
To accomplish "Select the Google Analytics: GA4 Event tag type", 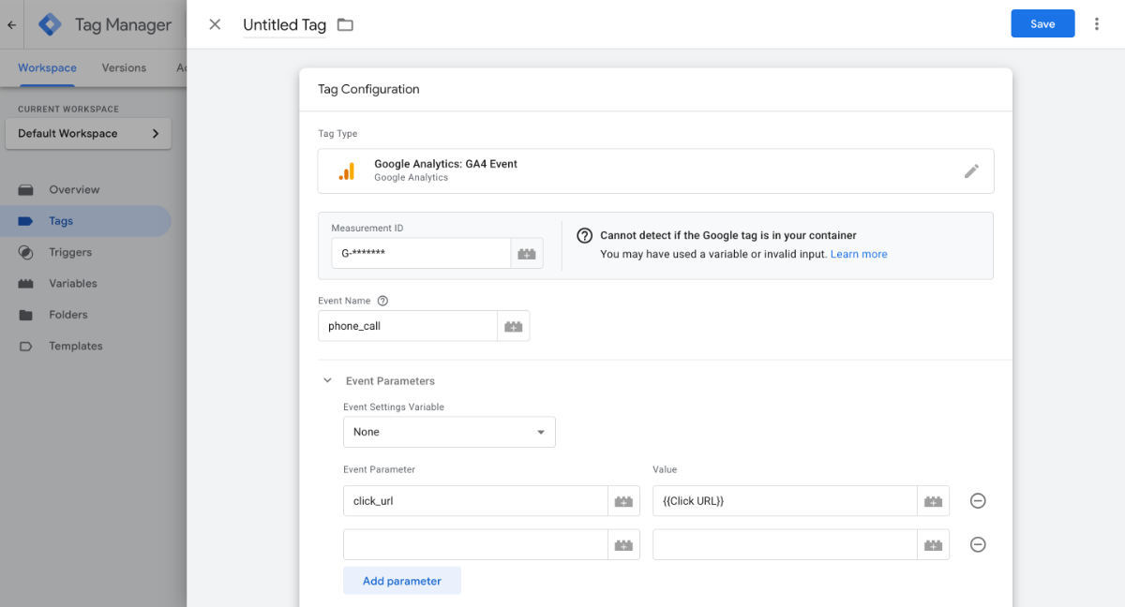I will [655, 171].
